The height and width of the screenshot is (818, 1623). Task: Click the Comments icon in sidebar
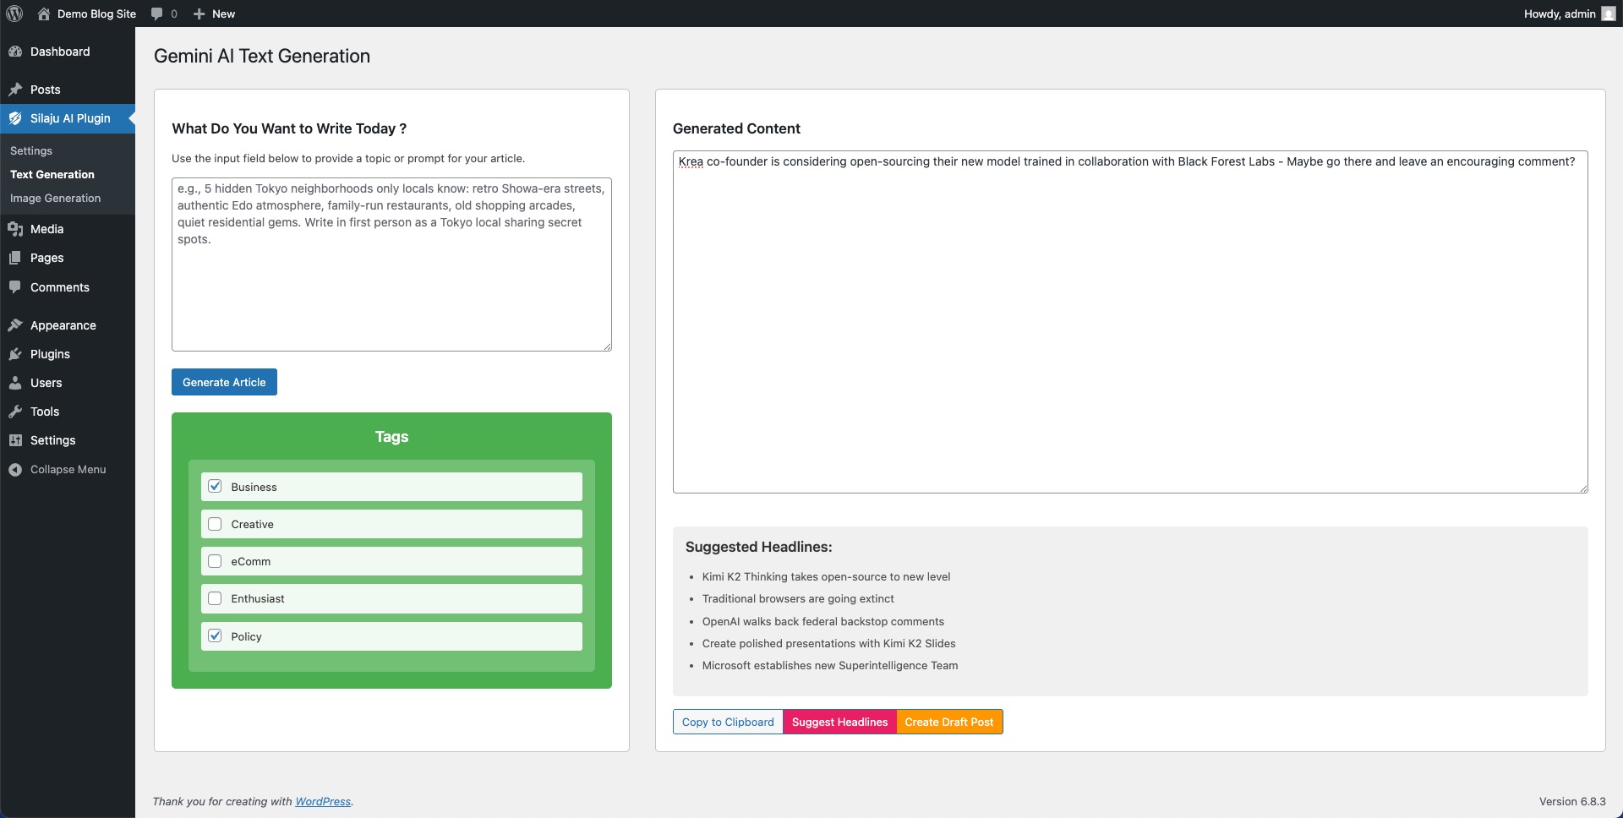[x=15, y=287]
